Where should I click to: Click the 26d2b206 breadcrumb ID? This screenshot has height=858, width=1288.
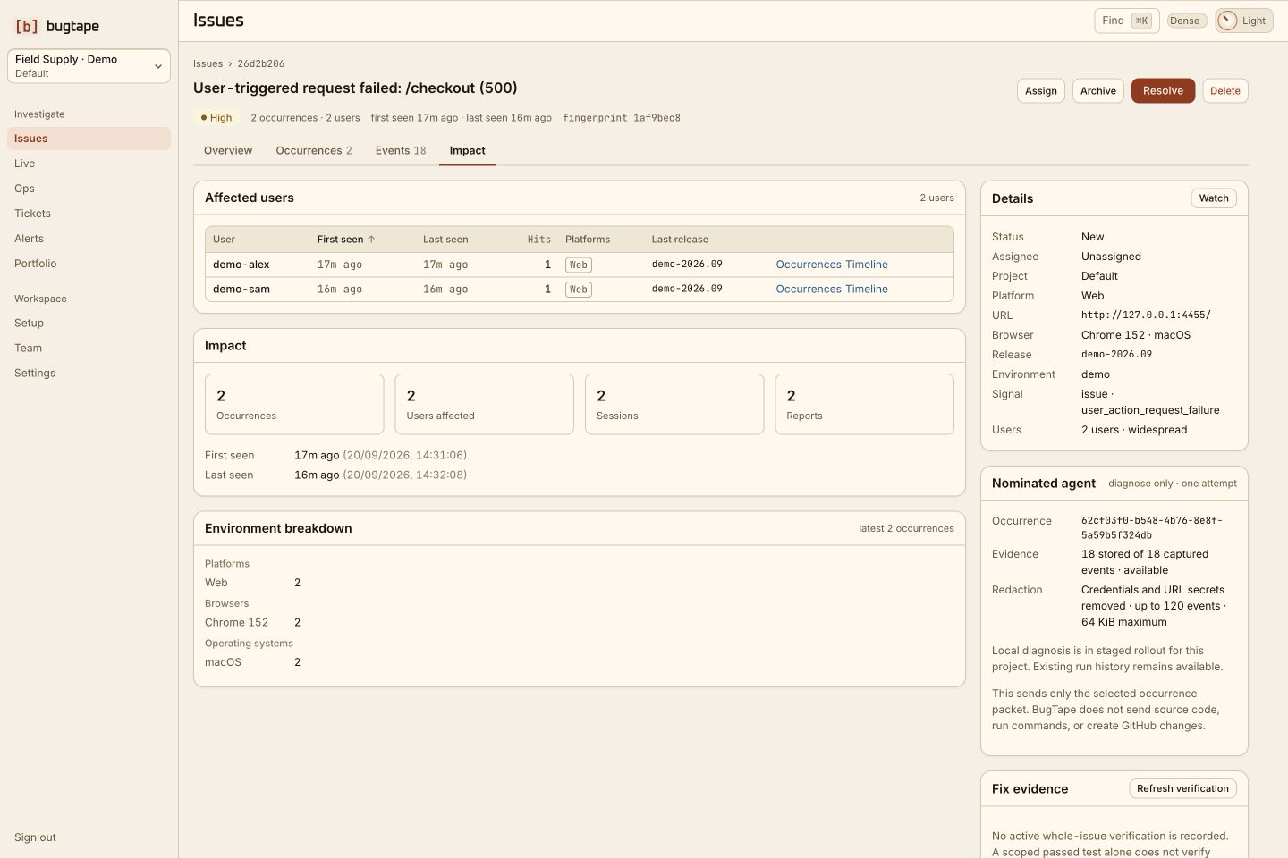pos(261,63)
